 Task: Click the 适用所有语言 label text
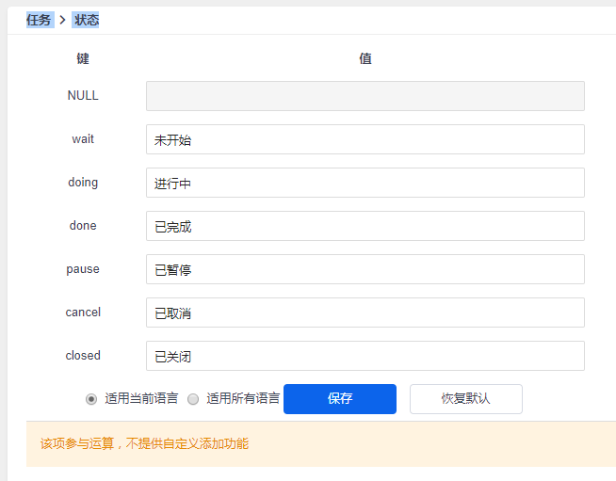click(243, 398)
